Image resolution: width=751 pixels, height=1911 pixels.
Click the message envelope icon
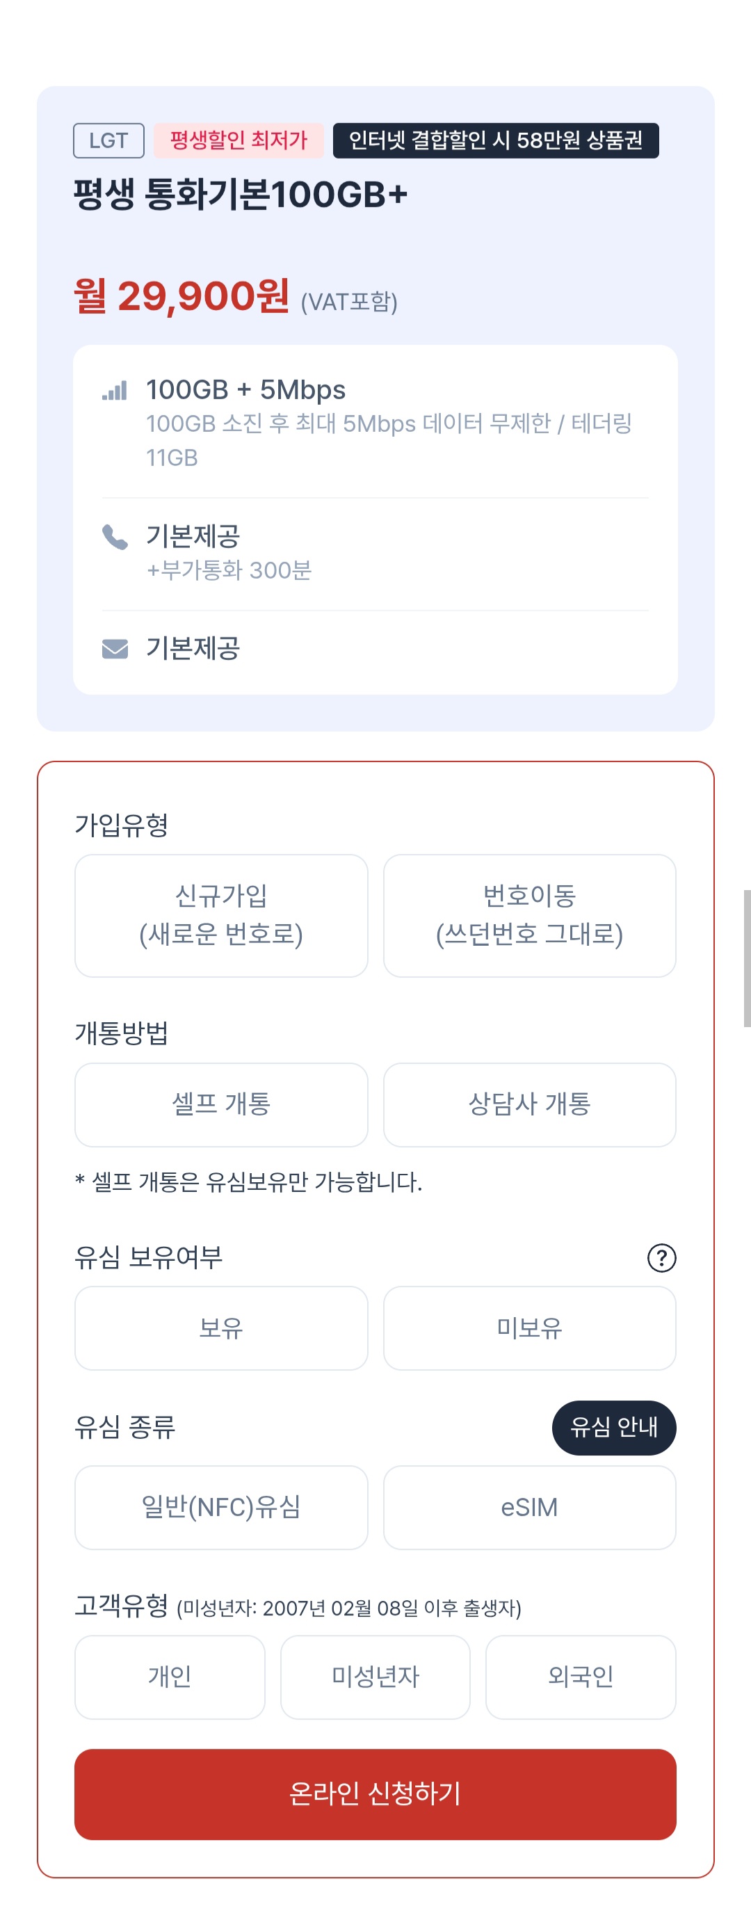(x=115, y=649)
